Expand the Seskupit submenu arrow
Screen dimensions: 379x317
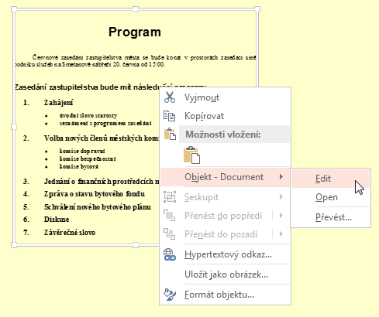(x=281, y=197)
